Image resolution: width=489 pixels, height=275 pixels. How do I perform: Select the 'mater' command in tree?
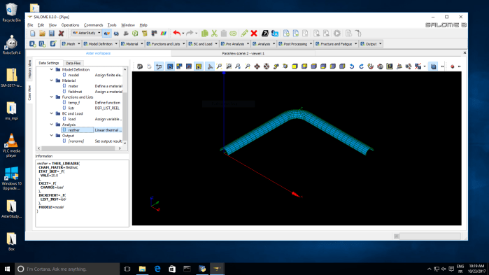(x=73, y=86)
